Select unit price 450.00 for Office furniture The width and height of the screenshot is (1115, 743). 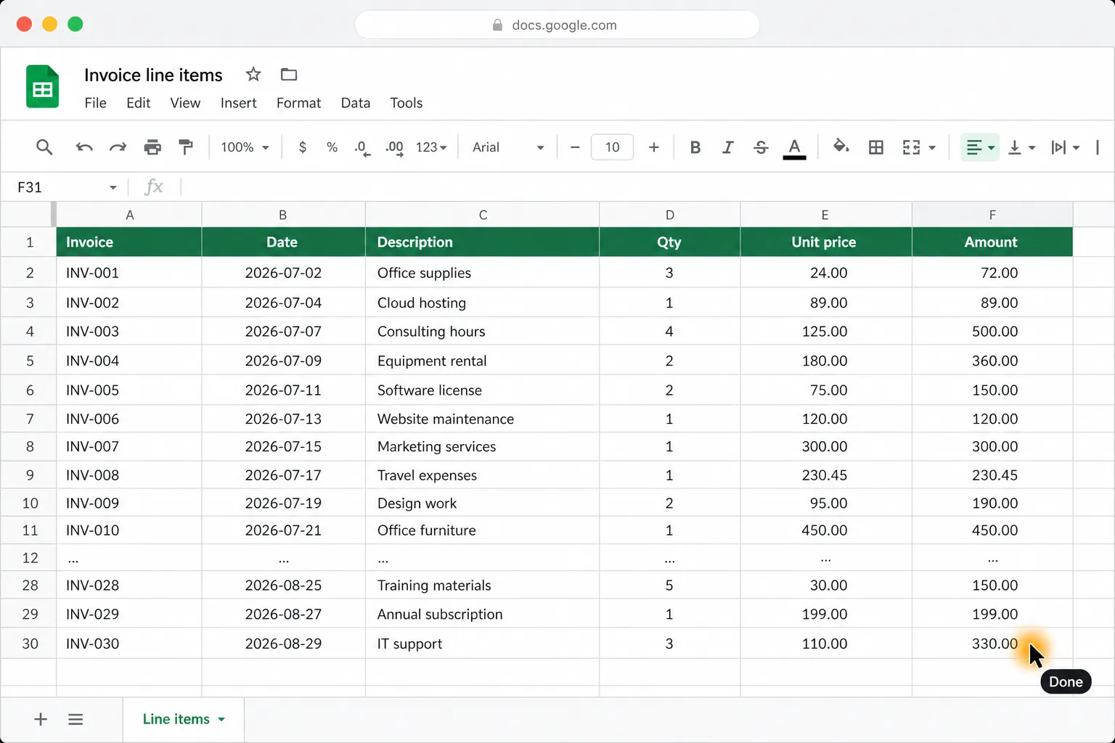click(826, 530)
